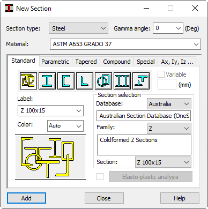Select the L angle profile icon
Image resolution: width=208 pixels, height=209 pixels.
tap(85, 81)
